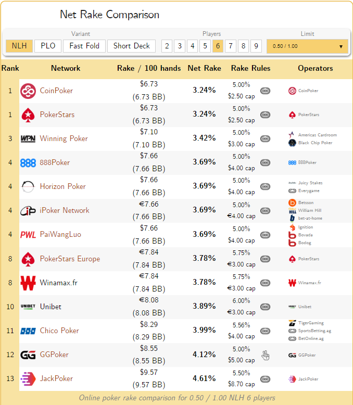Open the Limit dropdown showing 0.50 / 1.00
Viewport: 353px width, 405px height.
tap(307, 46)
